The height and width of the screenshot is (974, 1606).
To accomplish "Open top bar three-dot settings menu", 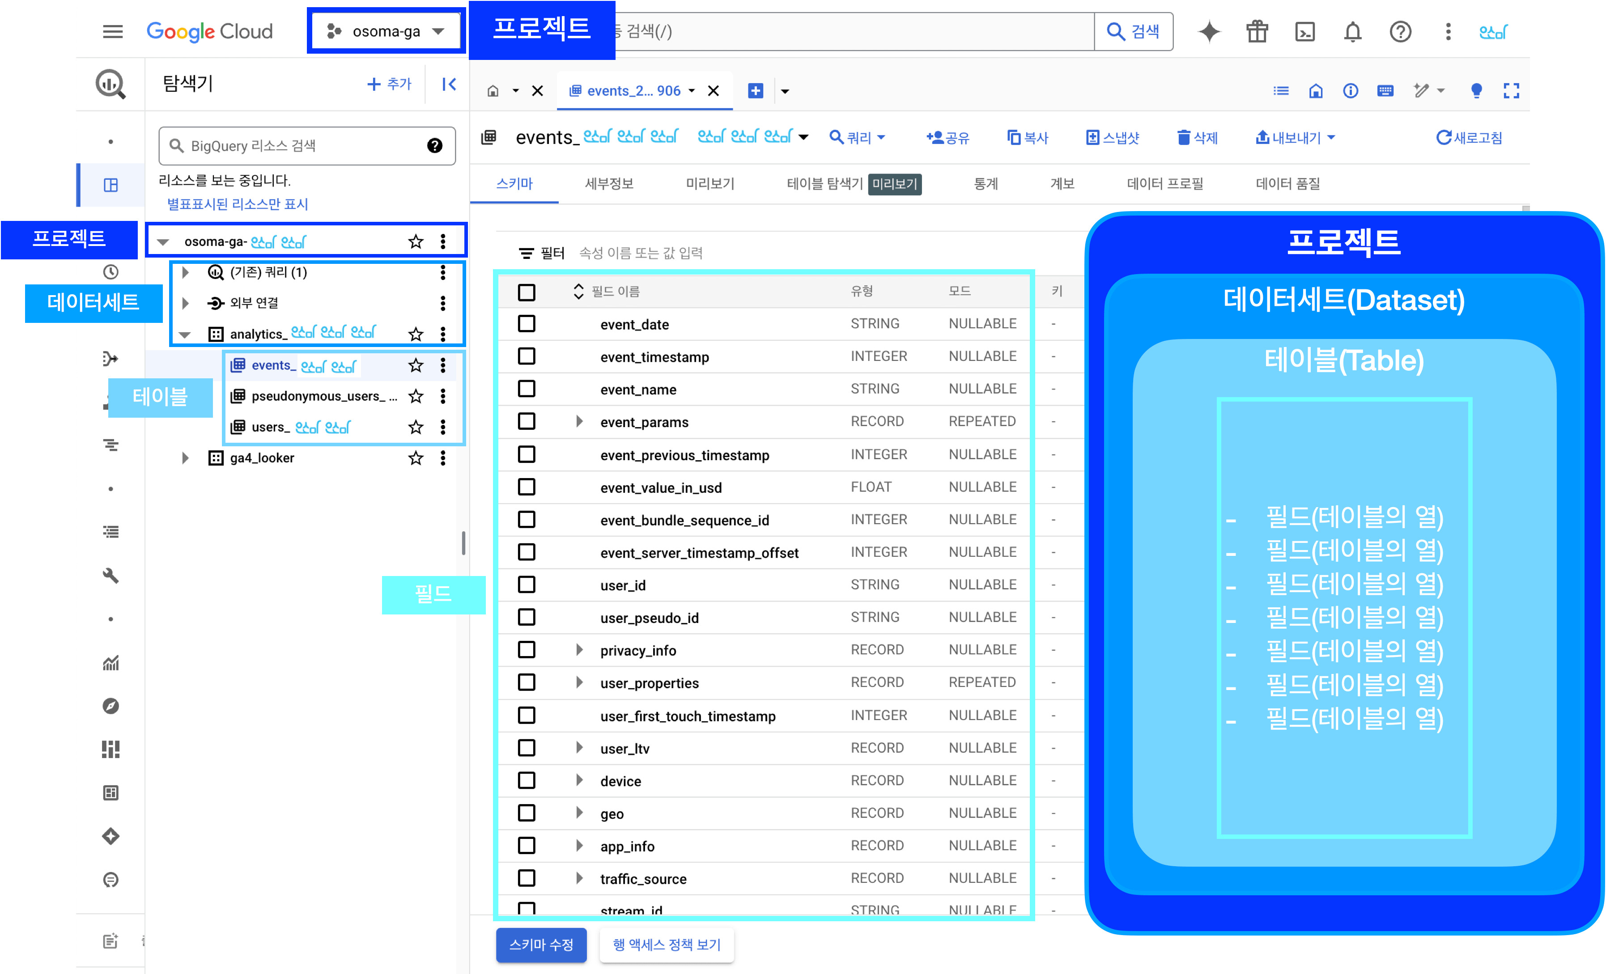I will pyautogui.click(x=1448, y=31).
